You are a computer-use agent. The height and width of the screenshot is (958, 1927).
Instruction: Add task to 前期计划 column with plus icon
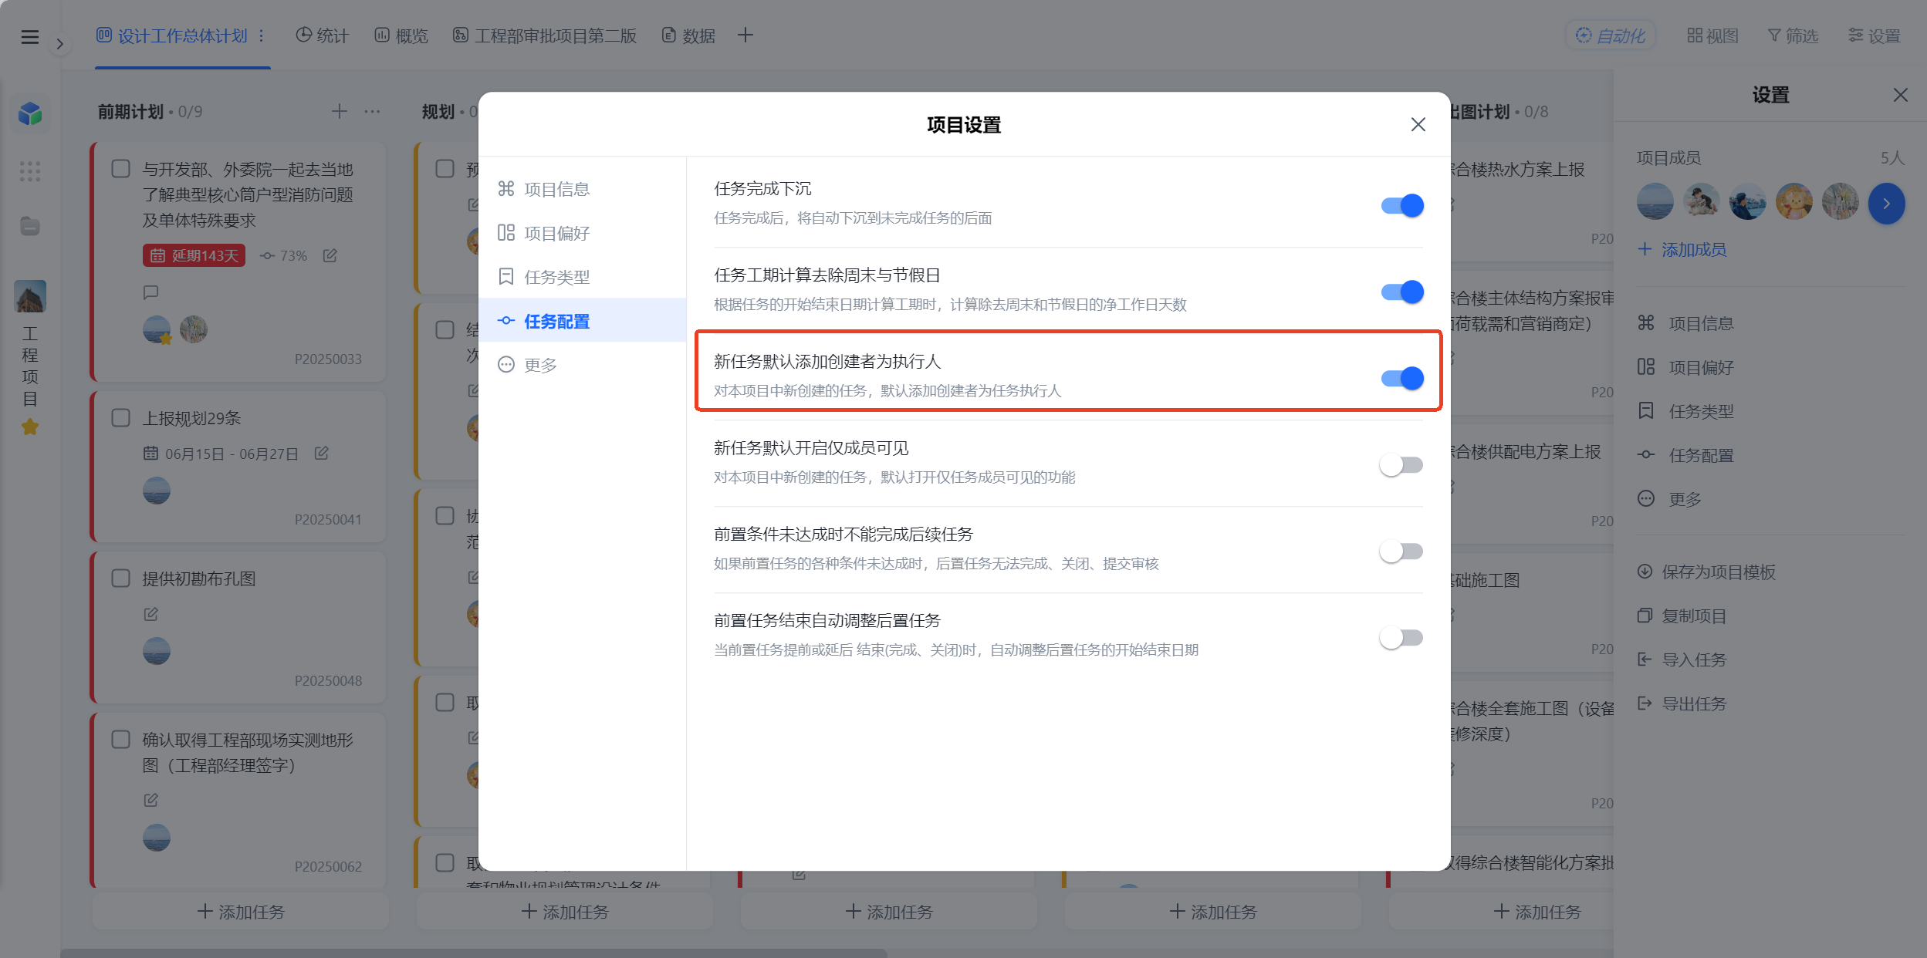(339, 112)
